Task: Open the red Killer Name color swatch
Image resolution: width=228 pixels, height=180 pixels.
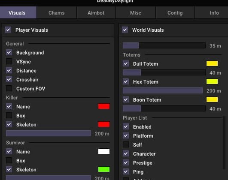Action: (x=104, y=106)
